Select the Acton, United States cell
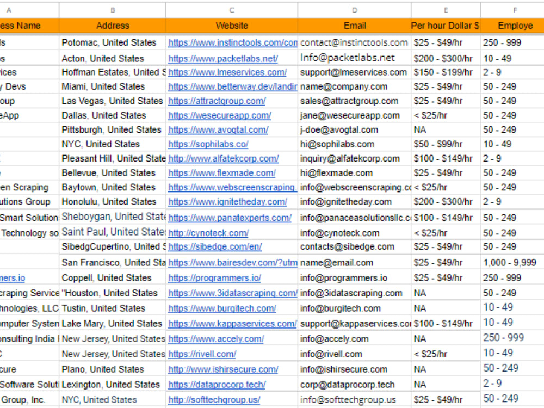 [113, 58]
